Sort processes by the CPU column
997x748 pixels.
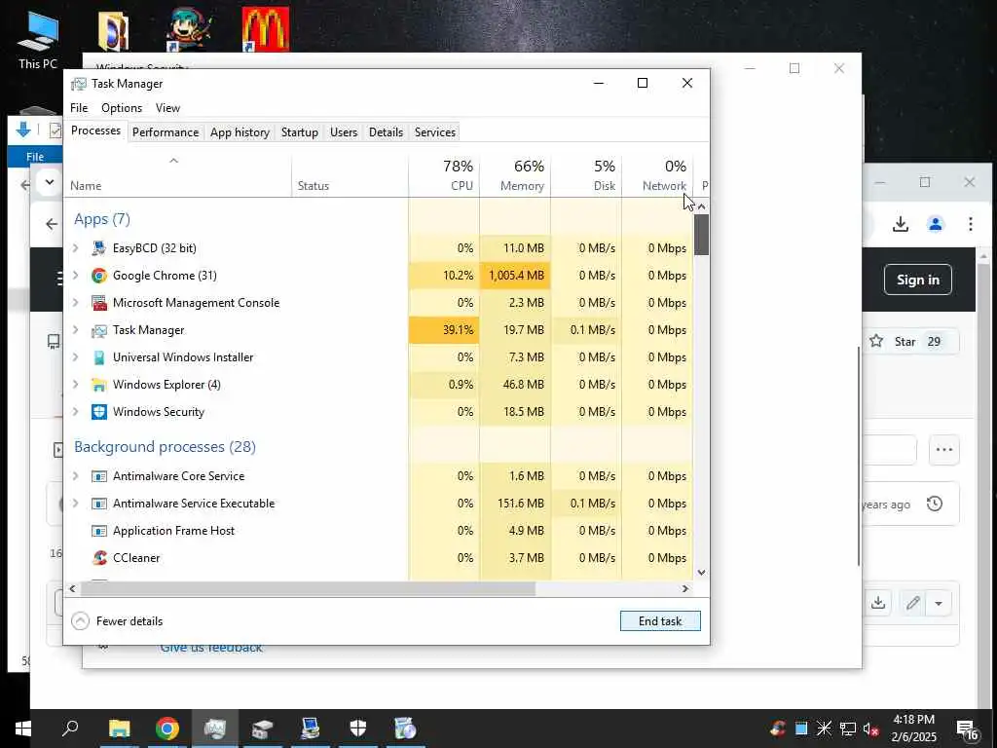coord(444,175)
